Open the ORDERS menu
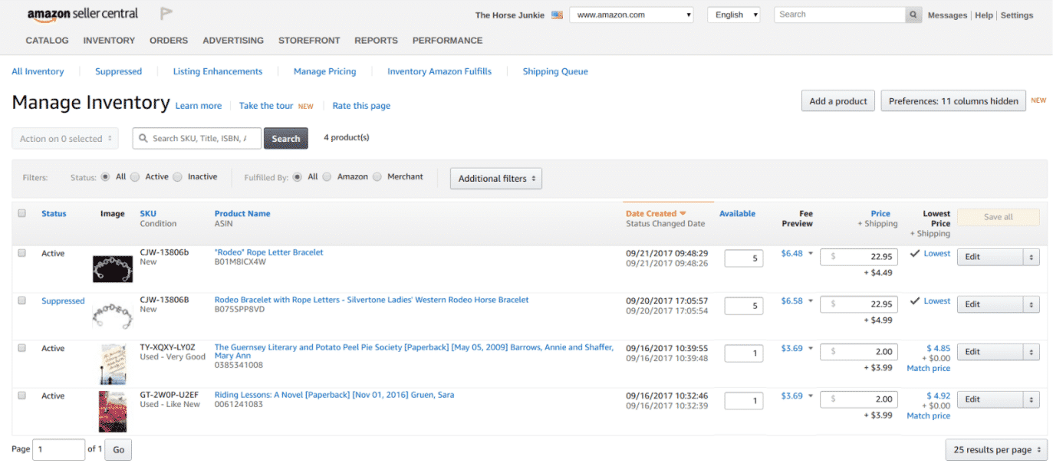The height and width of the screenshot is (470, 1053). [x=169, y=41]
